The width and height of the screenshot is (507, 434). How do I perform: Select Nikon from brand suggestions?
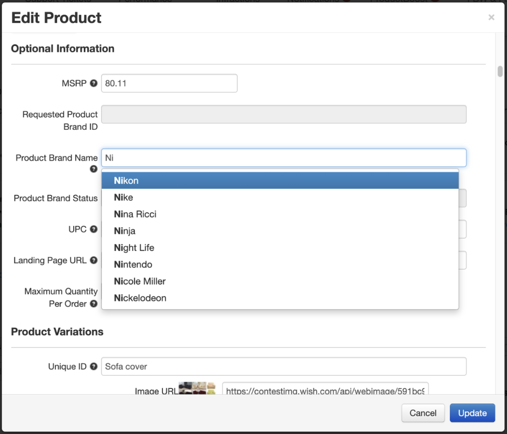pos(280,180)
